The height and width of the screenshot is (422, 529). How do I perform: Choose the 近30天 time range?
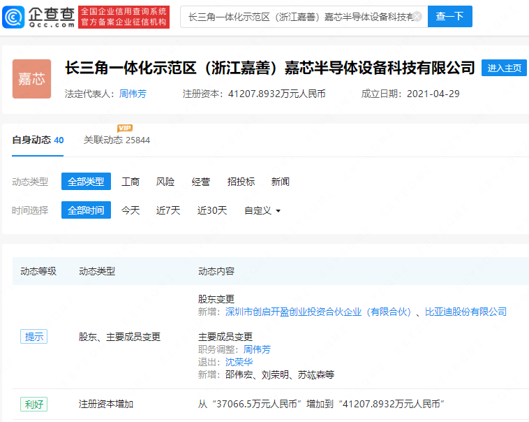pyautogui.click(x=212, y=210)
